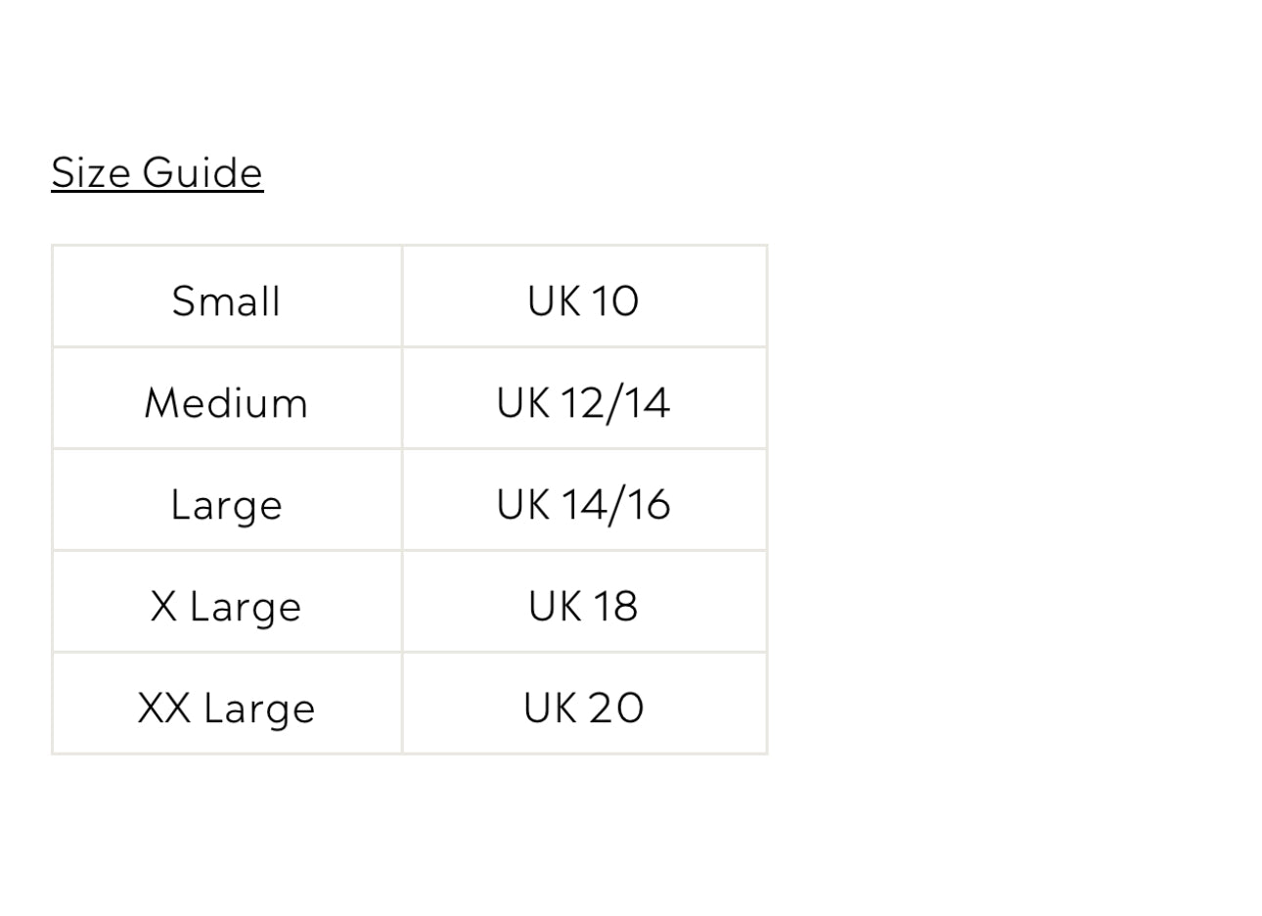This screenshot has width=1262, height=916.
Task: Click the number 20 beside UK
Action: click(616, 708)
